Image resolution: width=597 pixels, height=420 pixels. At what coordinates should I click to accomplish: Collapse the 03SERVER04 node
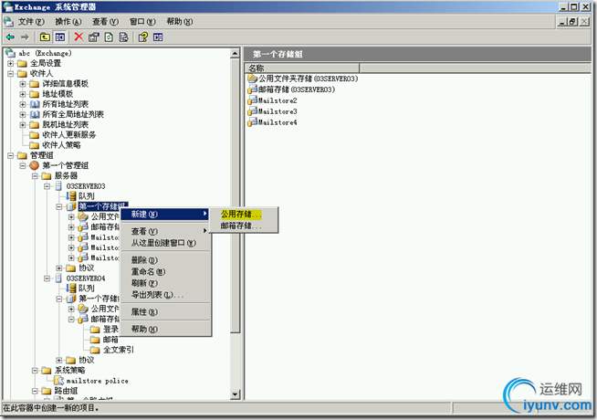pos(47,278)
